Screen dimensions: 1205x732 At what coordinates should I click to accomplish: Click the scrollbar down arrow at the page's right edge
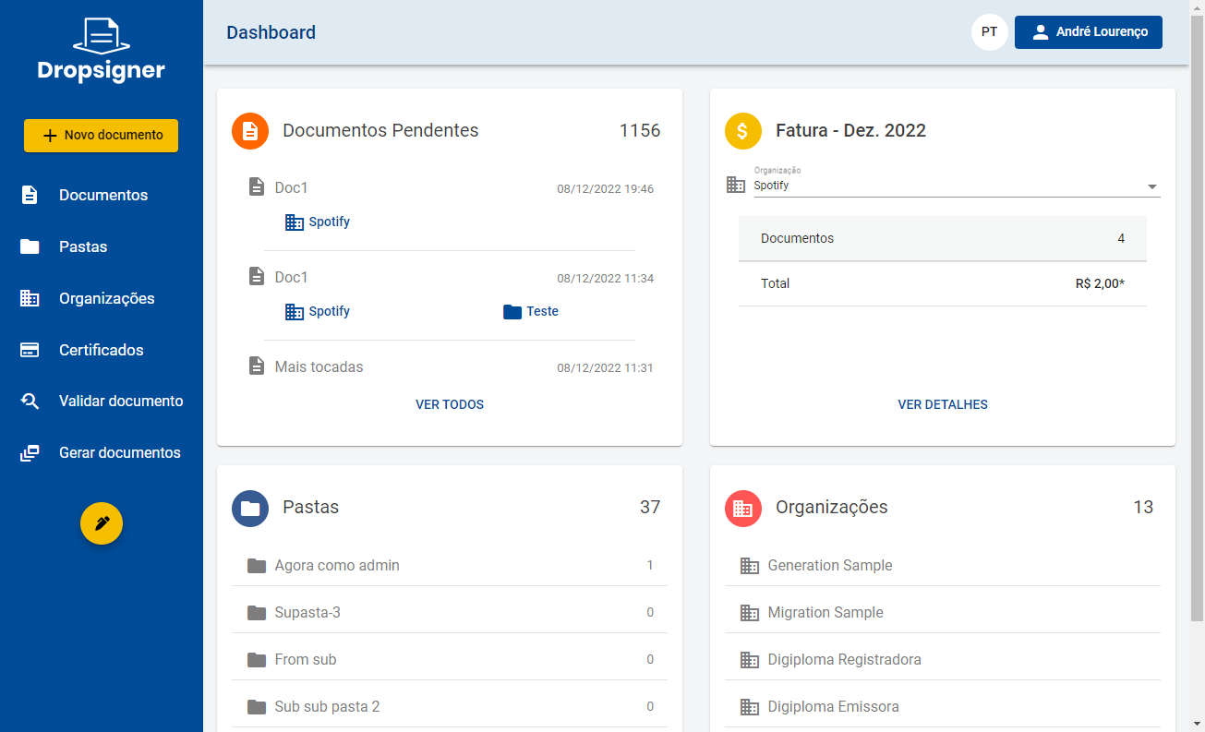tap(1197, 724)
